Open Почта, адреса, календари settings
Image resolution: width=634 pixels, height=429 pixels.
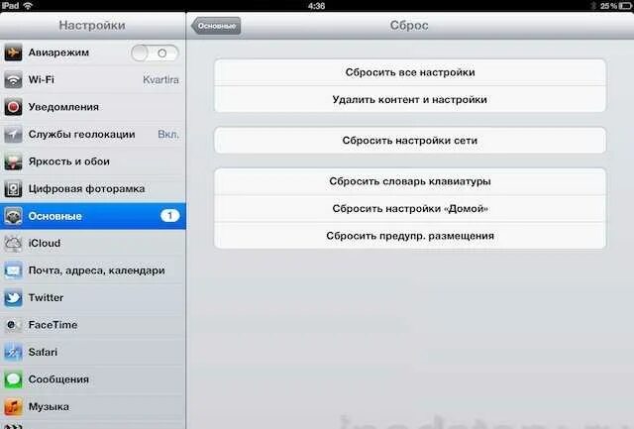click(92, 270)
